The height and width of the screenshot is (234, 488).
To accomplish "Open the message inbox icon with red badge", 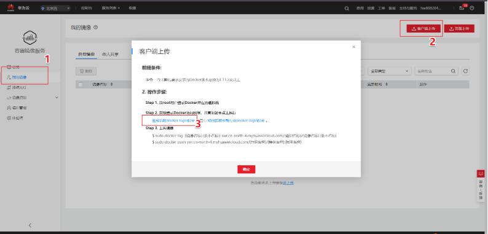I will pyautogui.click(x=462, y=8).
